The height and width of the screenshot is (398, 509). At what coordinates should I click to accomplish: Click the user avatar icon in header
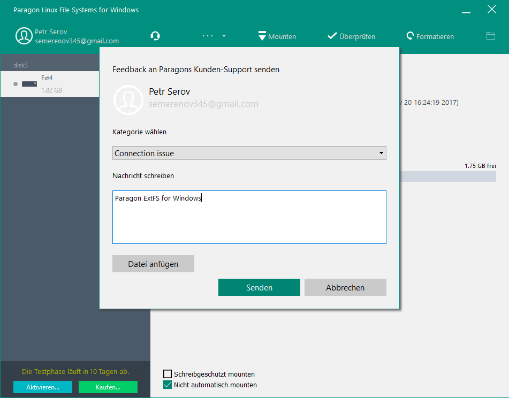[24, 36]
